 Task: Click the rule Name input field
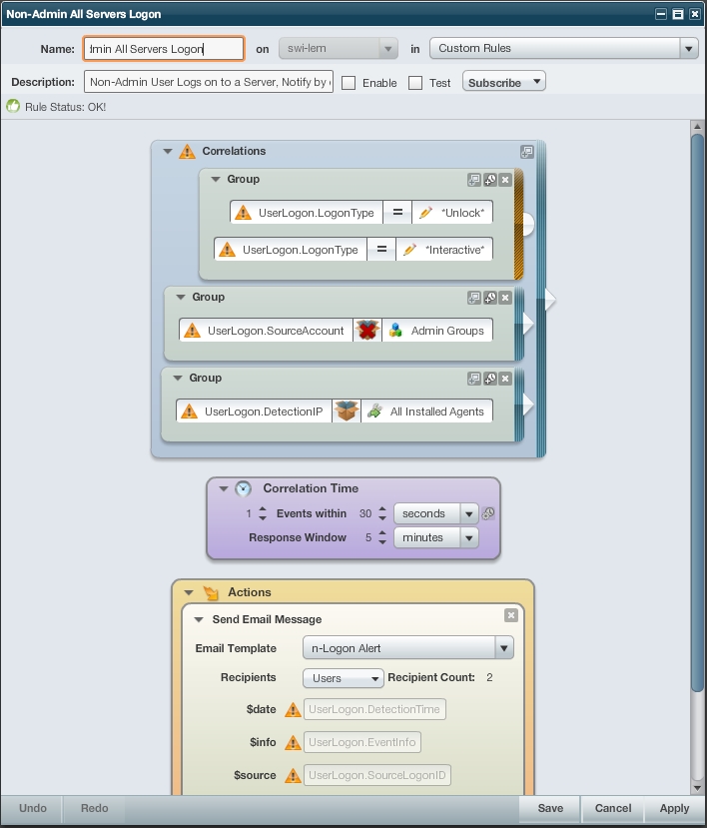164,49
